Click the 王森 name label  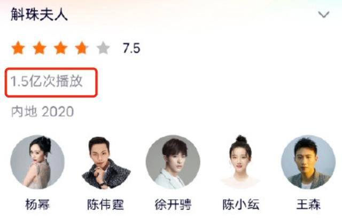tap(308, 205)
